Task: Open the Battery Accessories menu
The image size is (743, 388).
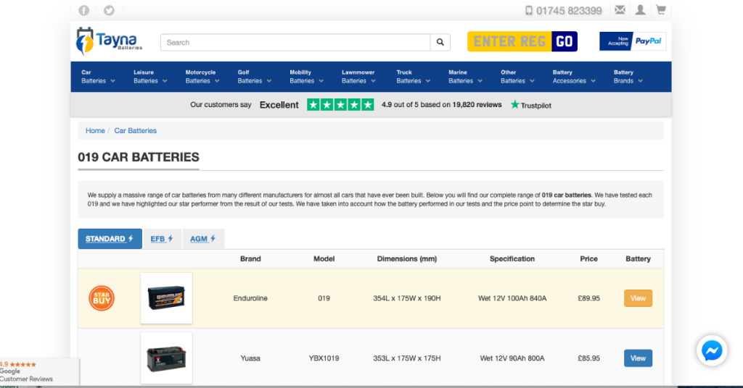Action: 574,77
